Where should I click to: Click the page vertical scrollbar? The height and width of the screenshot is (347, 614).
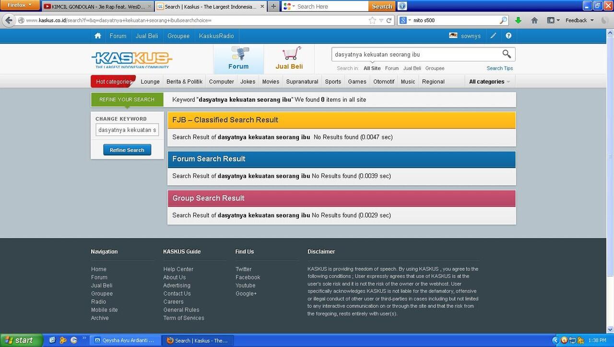pos(610,156)
